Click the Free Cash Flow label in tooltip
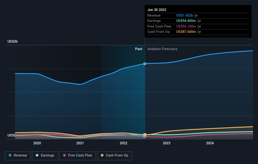 click(159, 26)
